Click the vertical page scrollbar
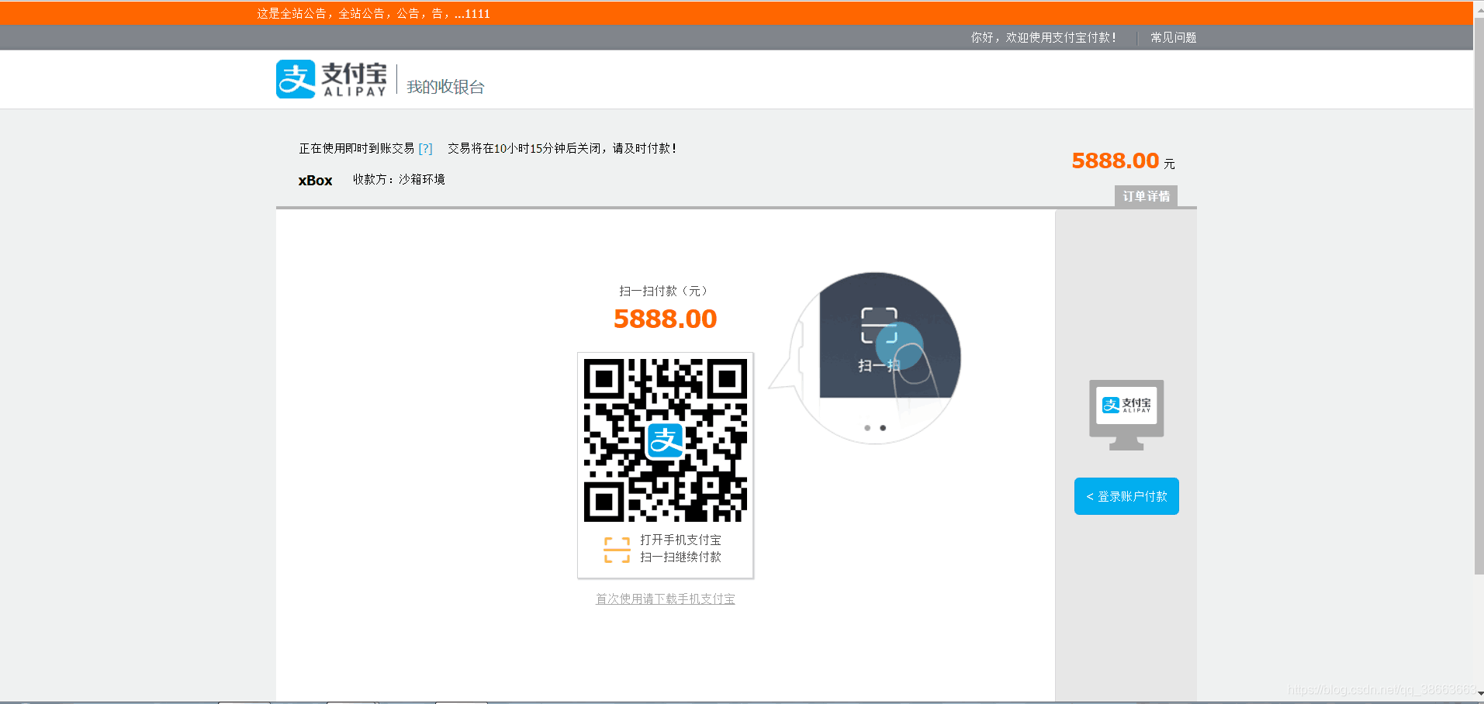The height and width of the screenshot is (704, 1484). coord(1479,295)
